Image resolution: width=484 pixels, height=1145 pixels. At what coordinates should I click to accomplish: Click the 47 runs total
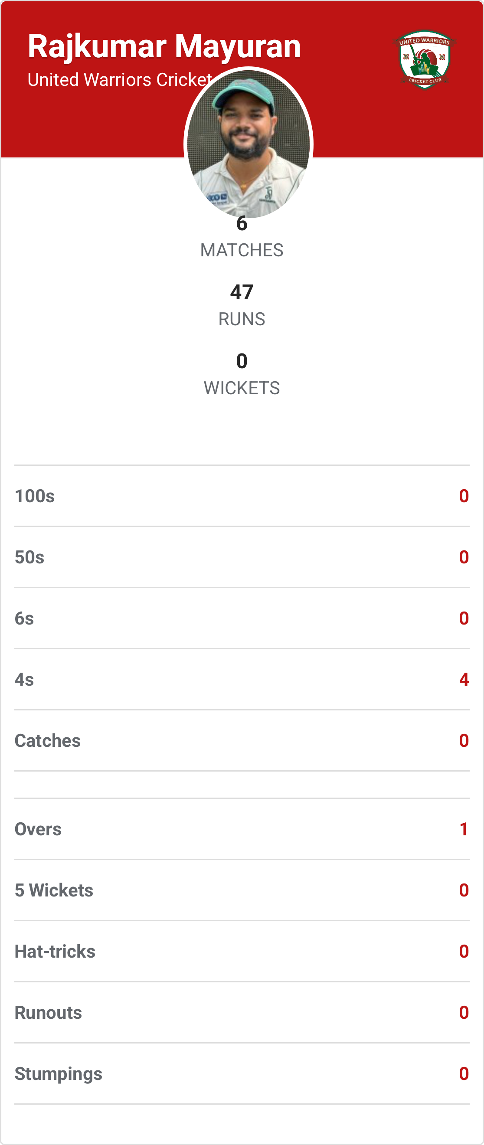tap(242, 292)
